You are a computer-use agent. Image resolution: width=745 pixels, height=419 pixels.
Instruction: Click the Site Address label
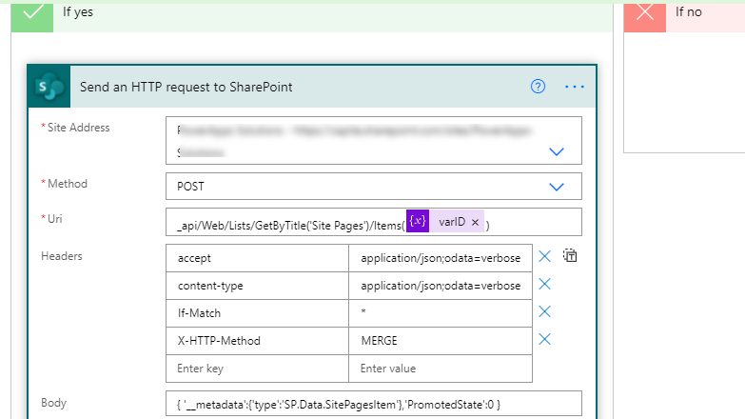(x=78, y=128)
